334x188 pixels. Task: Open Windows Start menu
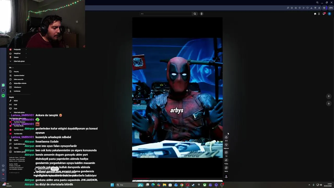(112, 185)
